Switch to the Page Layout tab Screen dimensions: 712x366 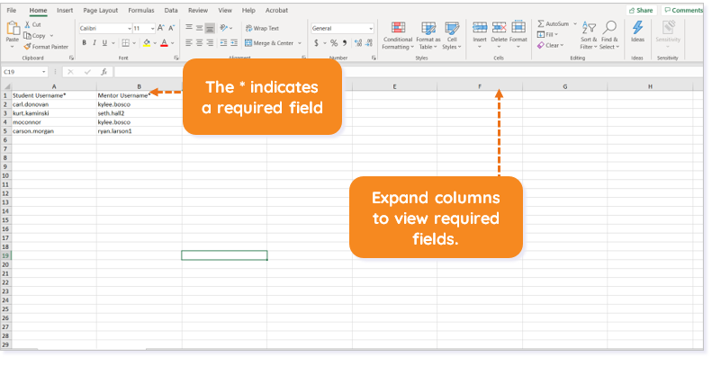(x=100, y=10)
